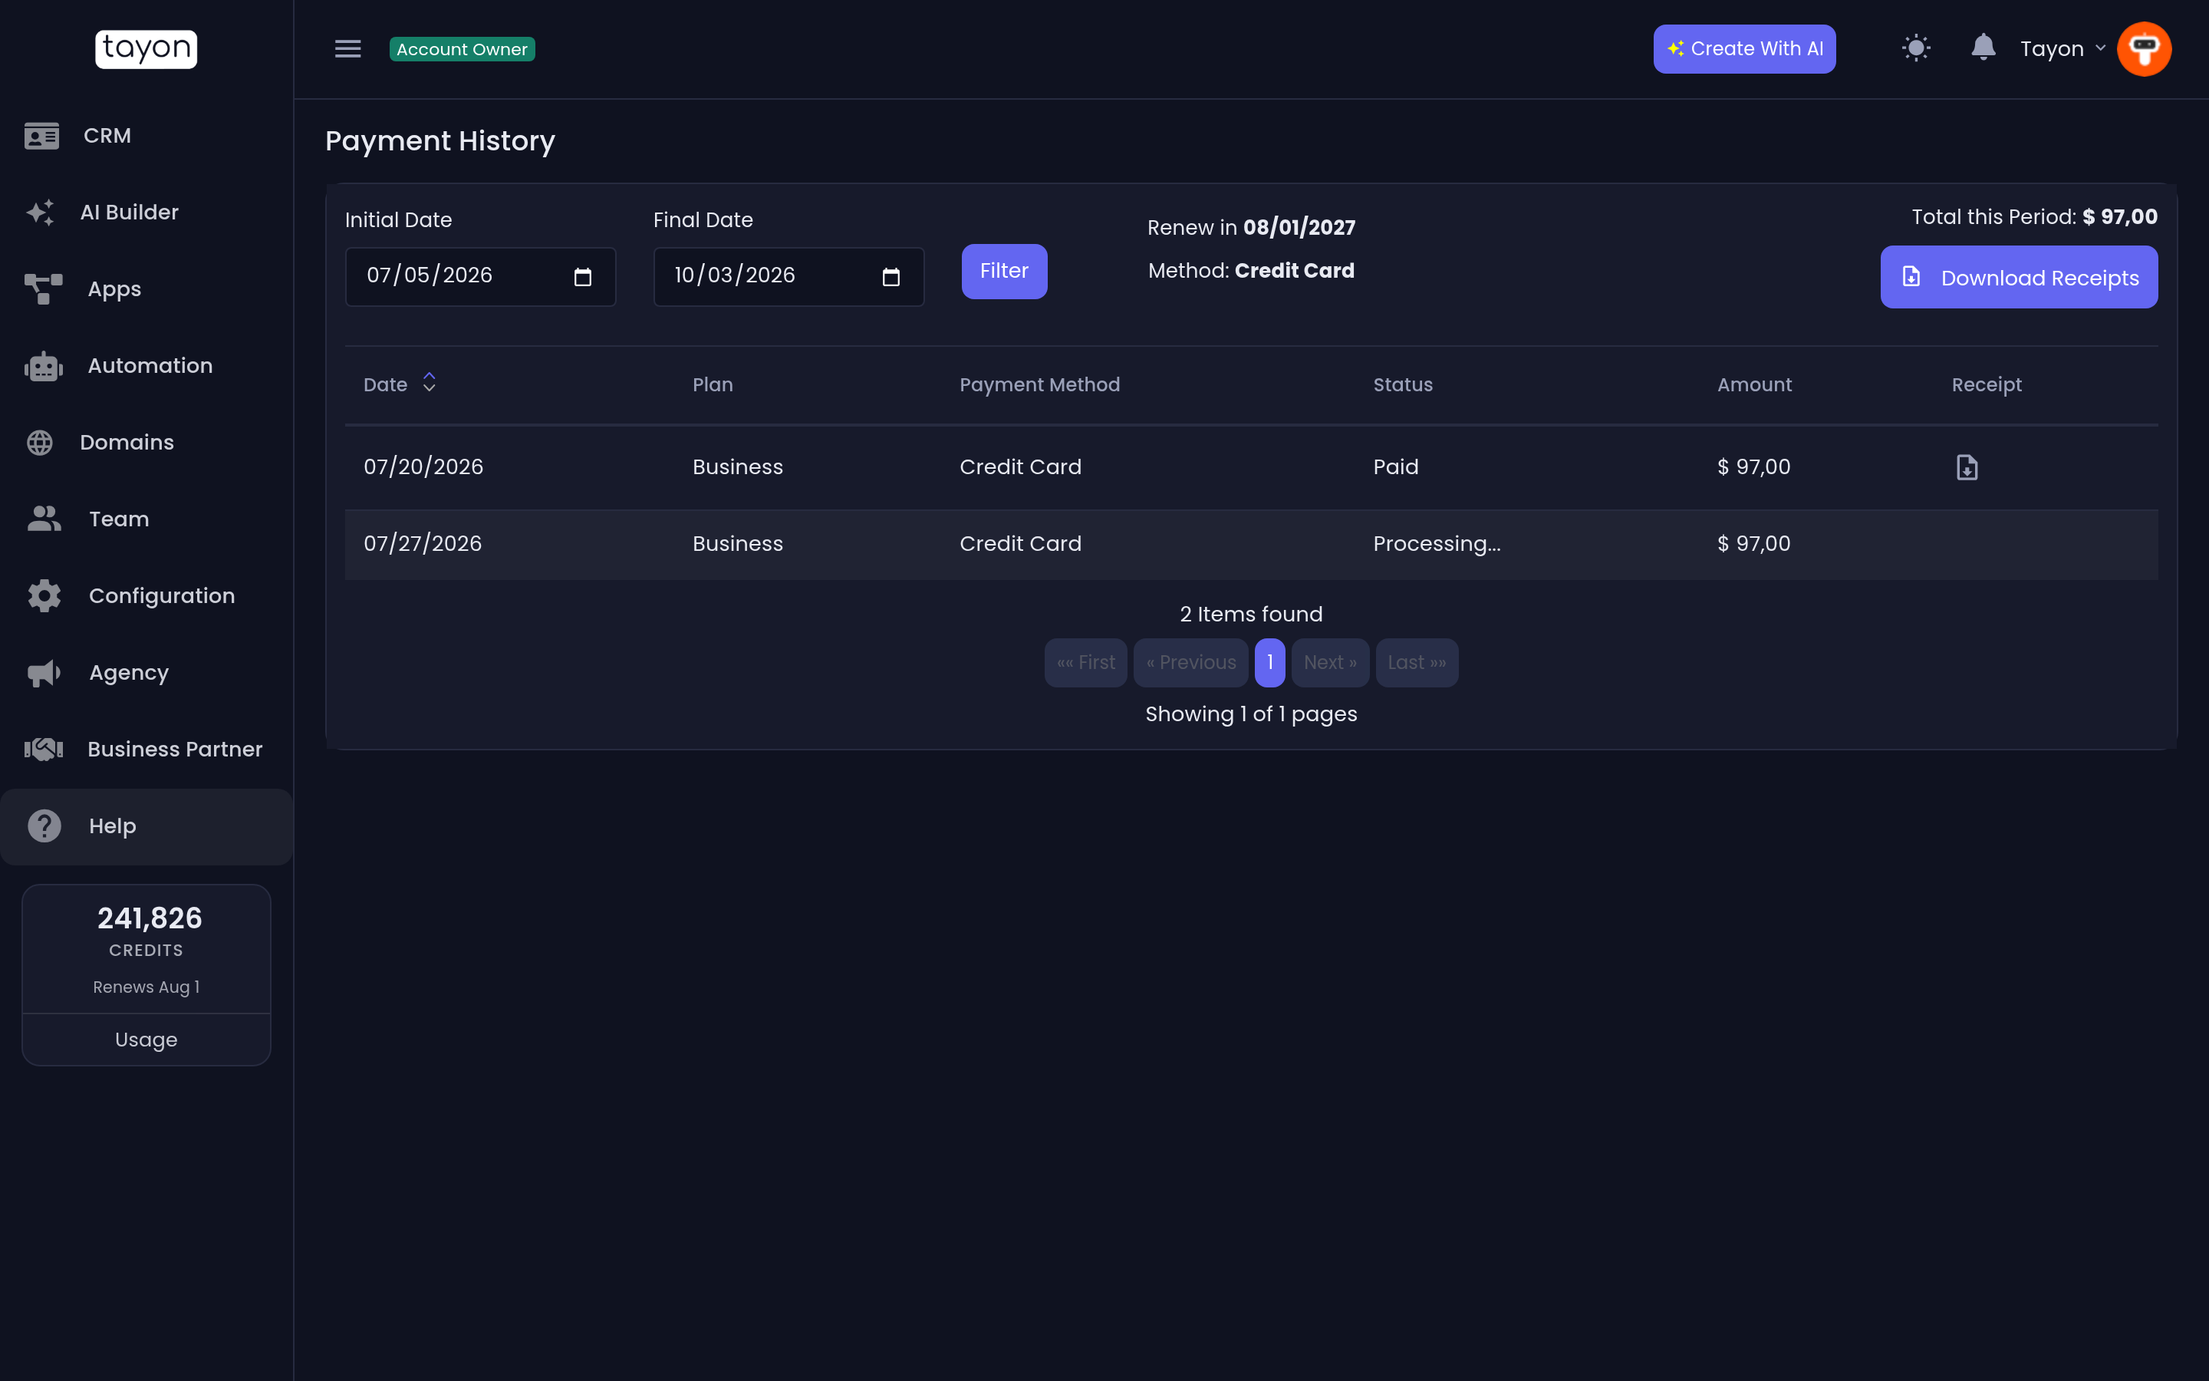Image resolution: width=2209 pixels, height=1381 pixels.
Task: Click the Status column header
Action: click(x=1403, y=384)
